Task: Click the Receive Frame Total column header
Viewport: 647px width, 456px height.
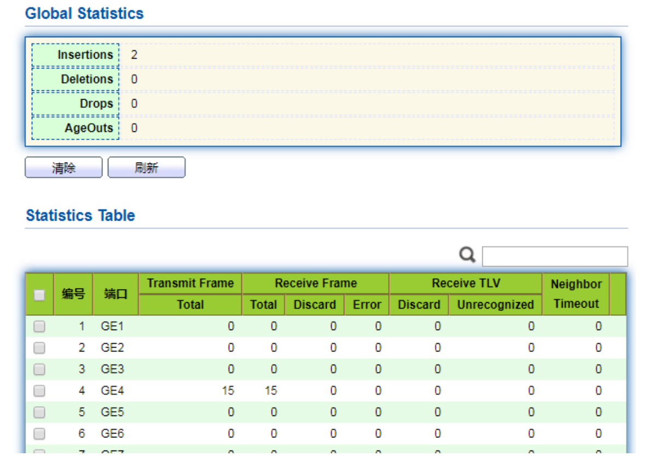Action: pos(263,305)
